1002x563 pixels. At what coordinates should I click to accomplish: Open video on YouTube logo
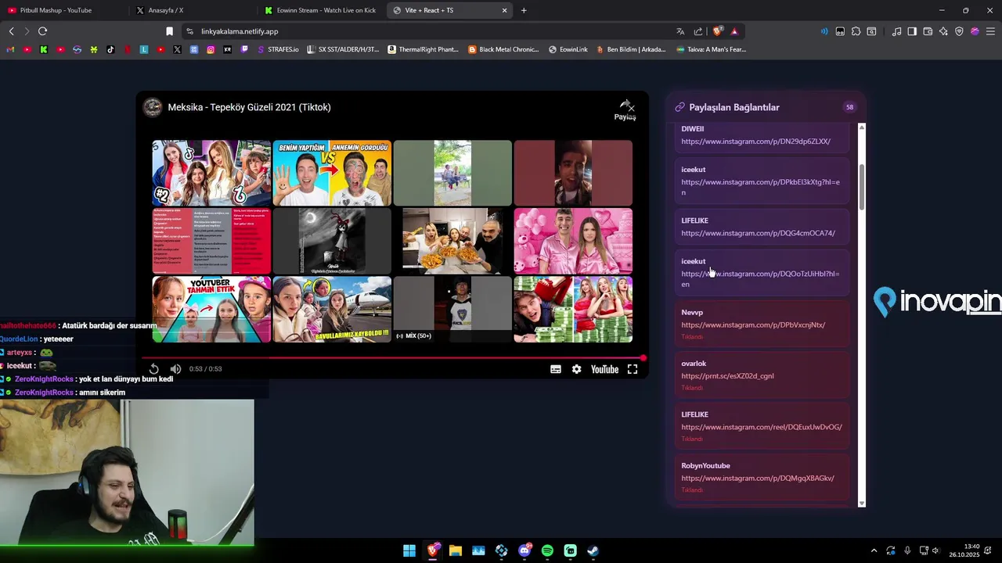point(604,369)
